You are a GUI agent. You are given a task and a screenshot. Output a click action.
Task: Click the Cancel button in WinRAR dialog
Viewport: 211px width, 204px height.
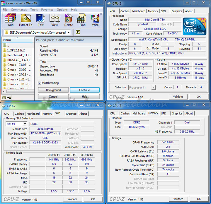pos(53,97)
